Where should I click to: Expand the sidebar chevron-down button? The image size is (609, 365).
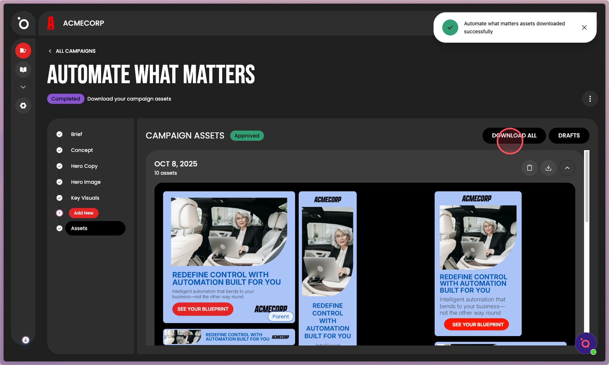23,87
